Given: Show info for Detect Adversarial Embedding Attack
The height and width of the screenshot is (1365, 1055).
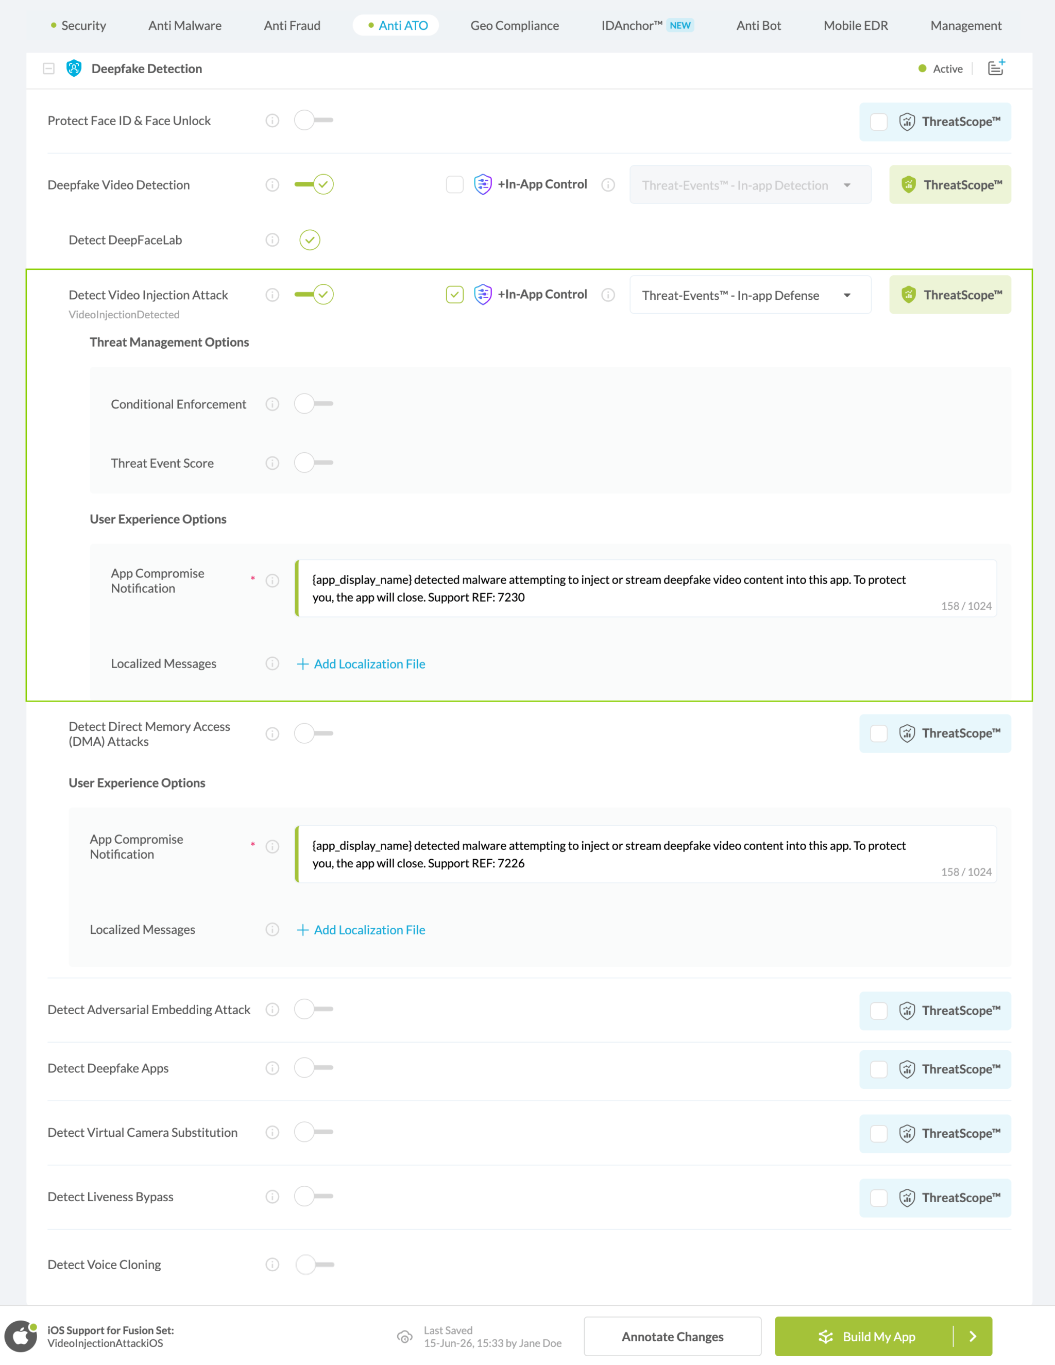Looking at the screenshot, I should (x=273, y=1010).
